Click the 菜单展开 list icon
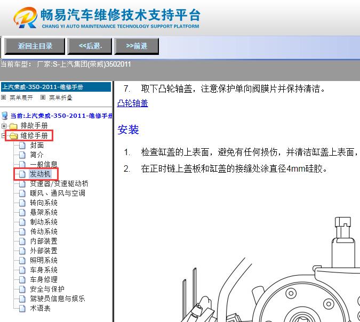The image size is (360, 322). pos(3,98)
